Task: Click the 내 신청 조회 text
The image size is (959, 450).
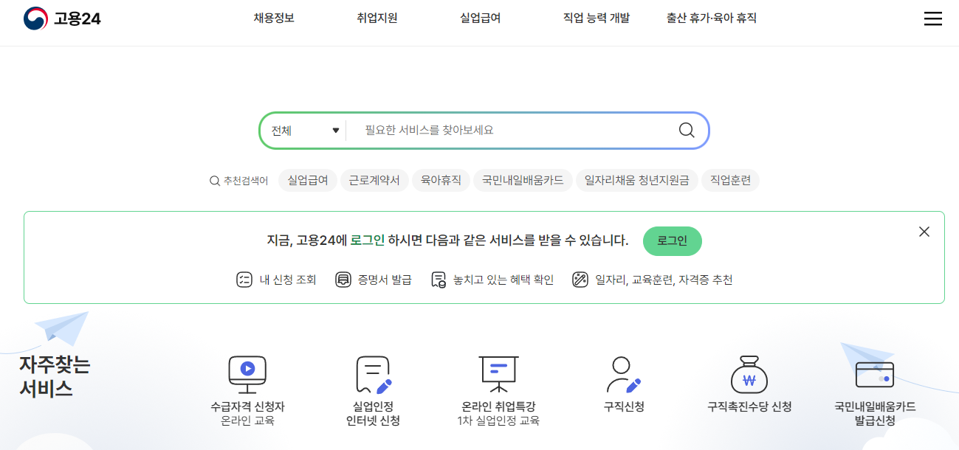Action: (x=288, y=280)
